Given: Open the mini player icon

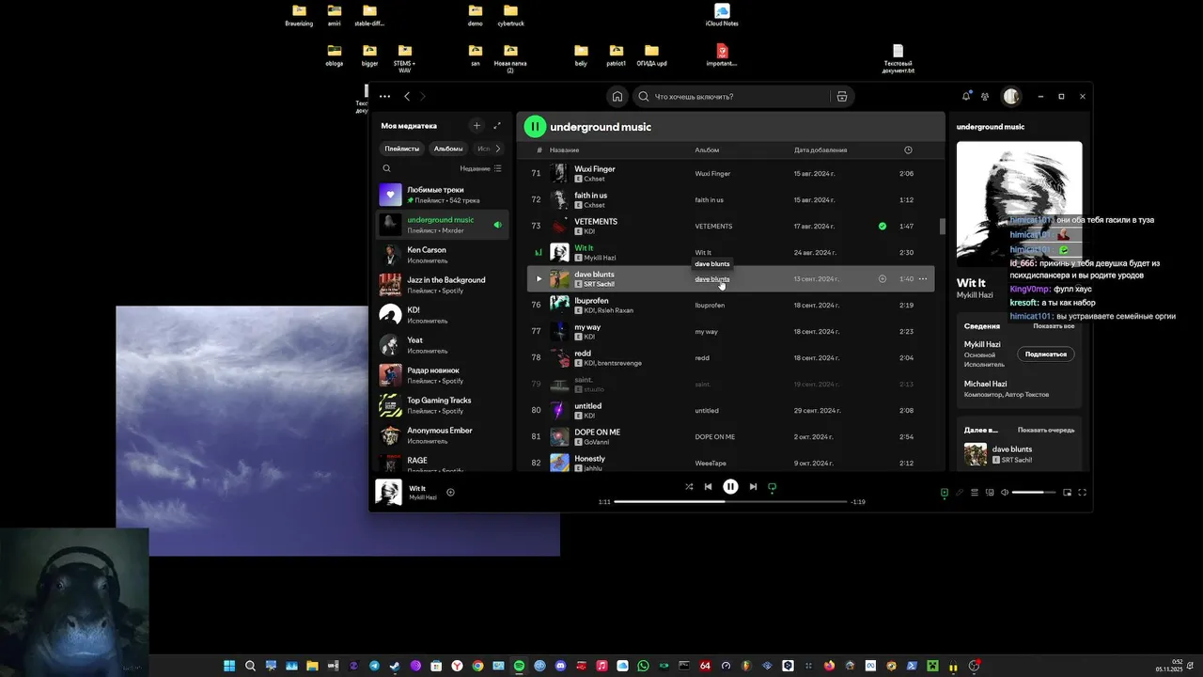Looking at the screenshot, I should [1067, 492].
